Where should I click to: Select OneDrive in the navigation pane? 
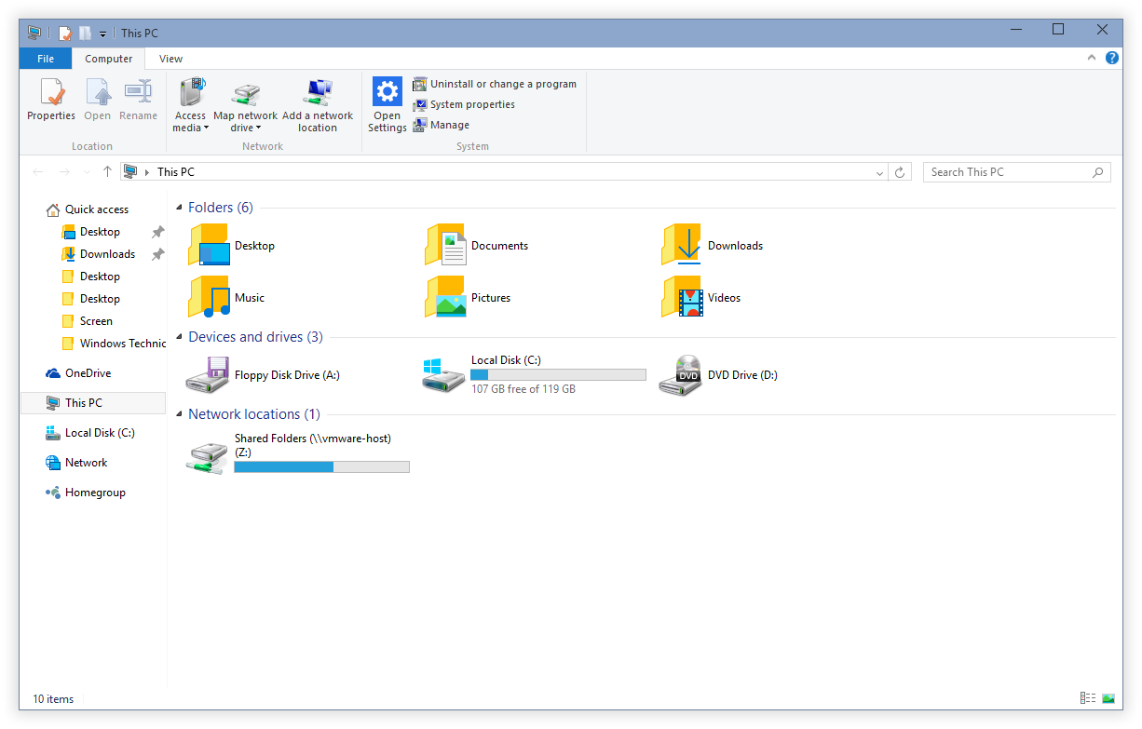[x=88, y=373]
